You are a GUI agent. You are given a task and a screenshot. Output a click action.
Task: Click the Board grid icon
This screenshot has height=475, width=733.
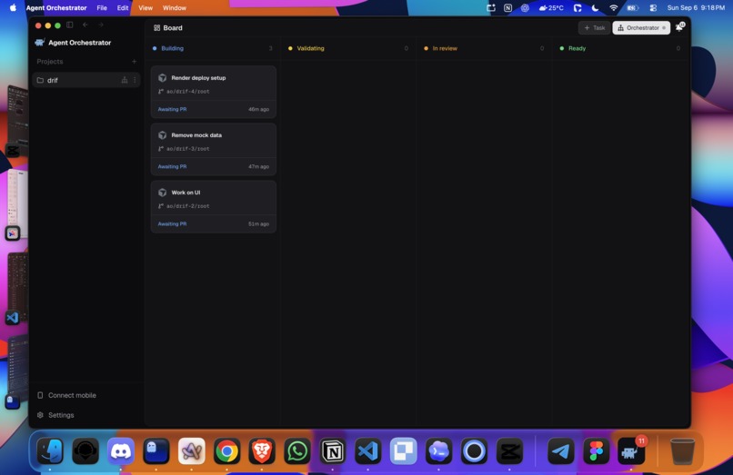click(156, 28)
